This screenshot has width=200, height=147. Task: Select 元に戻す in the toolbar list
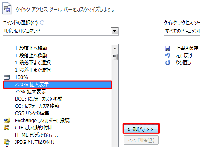184,56
